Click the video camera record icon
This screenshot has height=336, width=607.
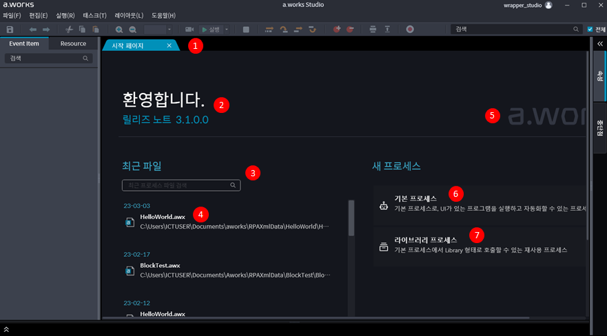pyautogui.click(x=189, y=30)
